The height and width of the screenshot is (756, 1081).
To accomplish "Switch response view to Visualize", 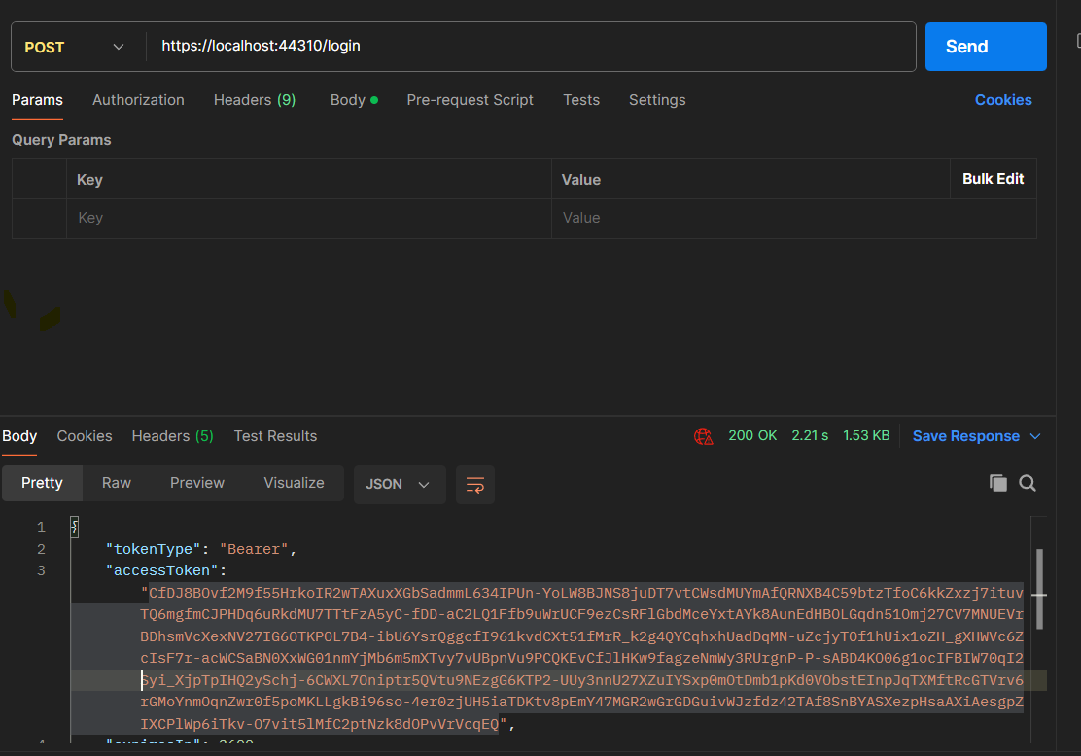I will coord(294,483).
